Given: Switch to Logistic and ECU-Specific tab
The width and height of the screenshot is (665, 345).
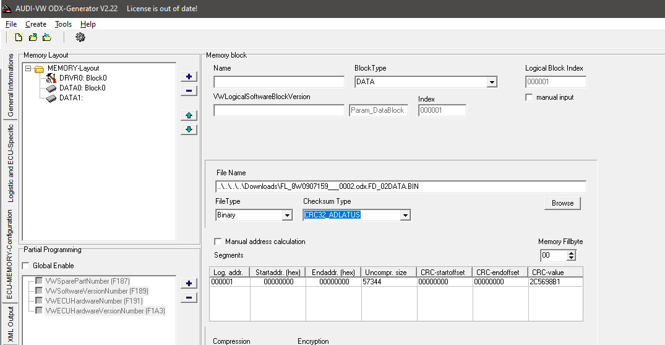Looking at the screenshot, I should pyautogui.click(x=10, y=163).
